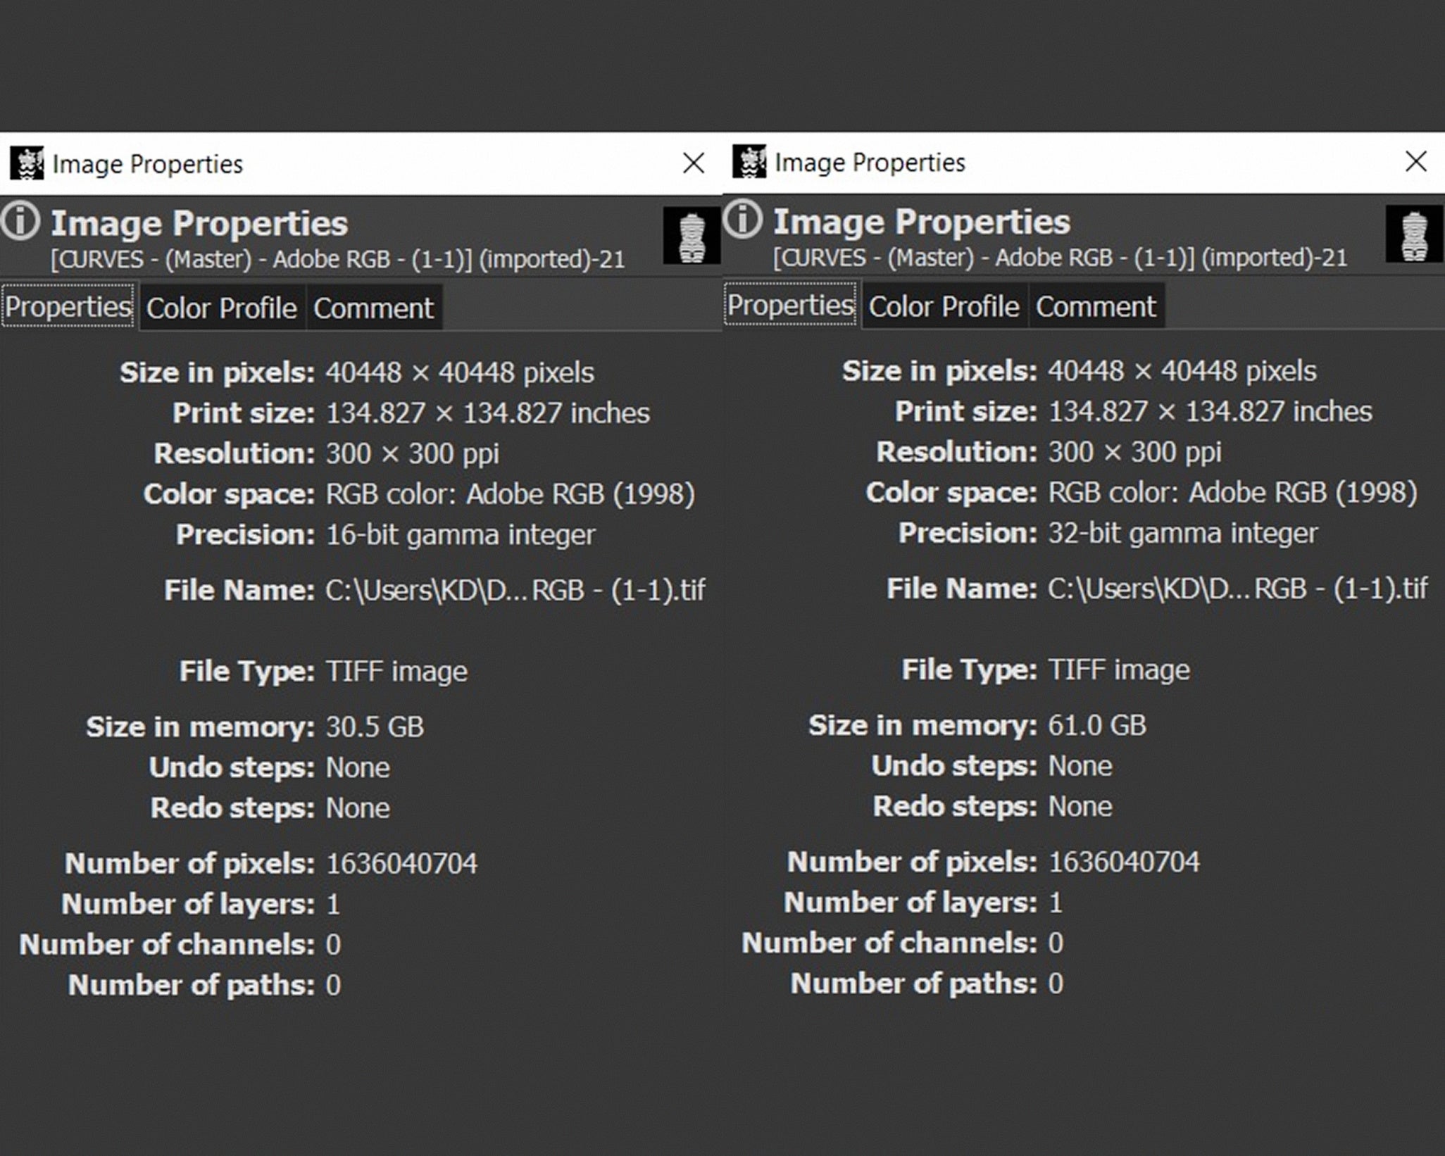This screenshot has width=1445, height=1156.
Task: Click right dialog image title subtitle '[CURVES - (Master)...'
Action: (1061, 258)
